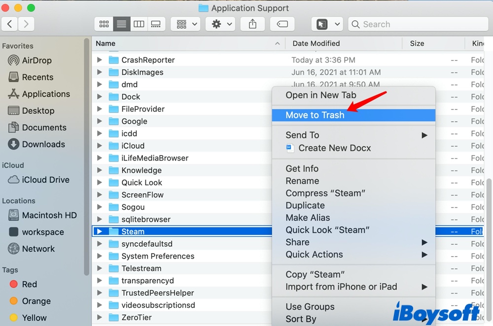The image size is (493, 326).
Task: Expand the Google folder
Action: 100,121
